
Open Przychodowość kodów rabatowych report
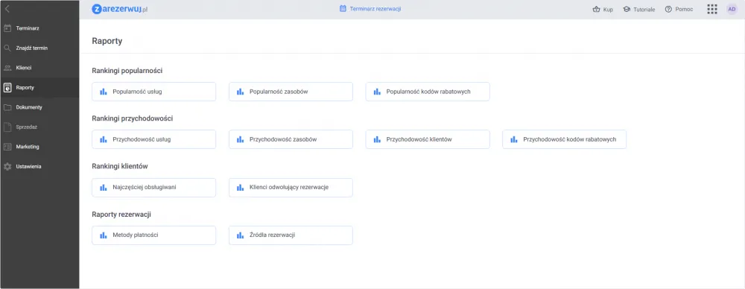565,140
